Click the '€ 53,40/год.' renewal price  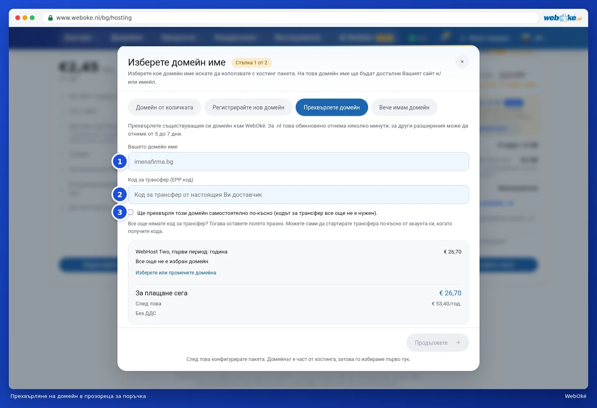(x=447, y=304)
